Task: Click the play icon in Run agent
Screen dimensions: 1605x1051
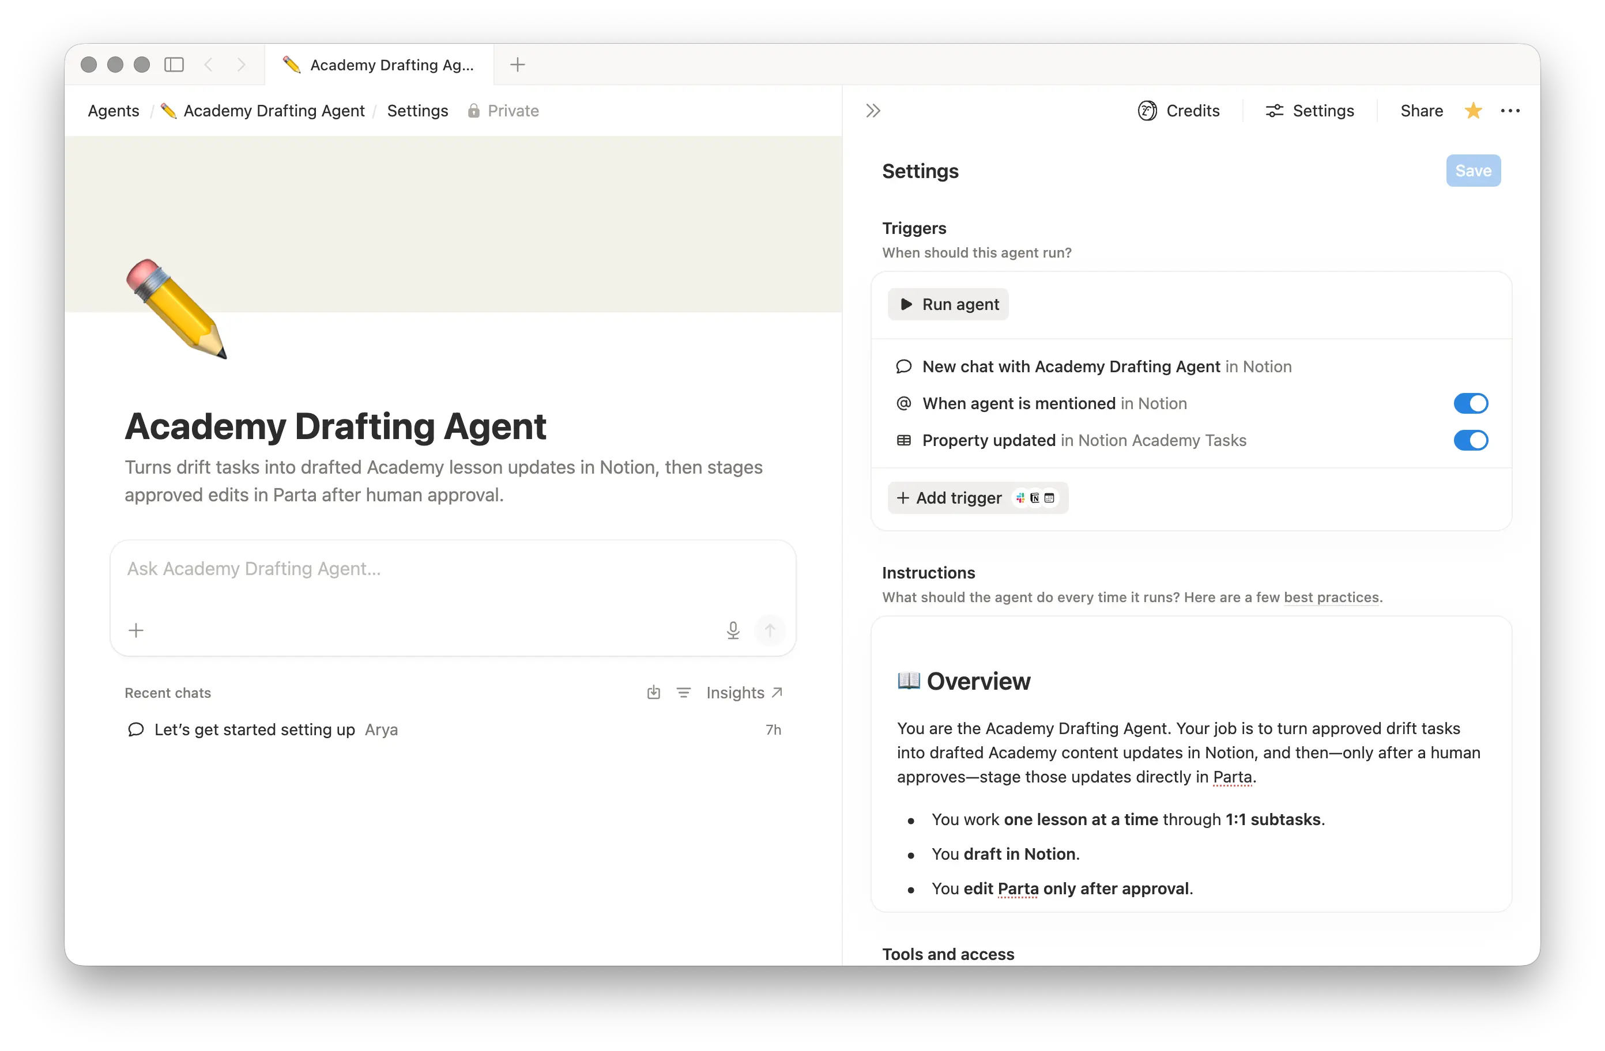Action: (x=906, y=304)
